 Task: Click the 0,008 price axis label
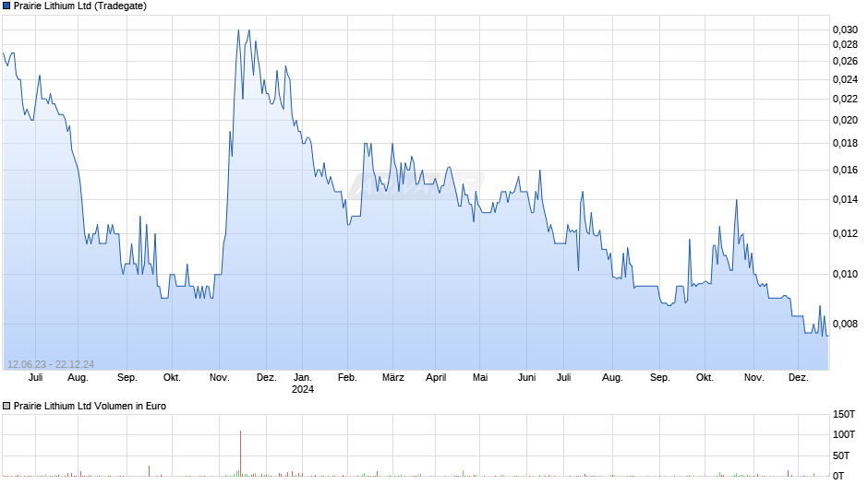pyautogui.click(x=845, y=324)
